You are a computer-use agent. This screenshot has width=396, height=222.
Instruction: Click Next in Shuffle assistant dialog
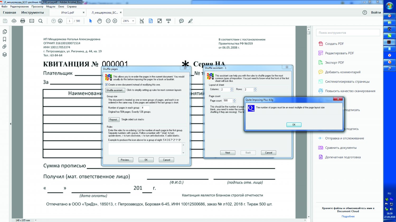coord(228,153)
